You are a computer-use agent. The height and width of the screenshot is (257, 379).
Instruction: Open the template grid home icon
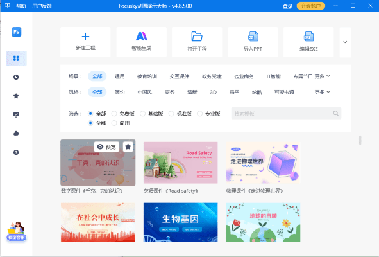coord(16,58)
